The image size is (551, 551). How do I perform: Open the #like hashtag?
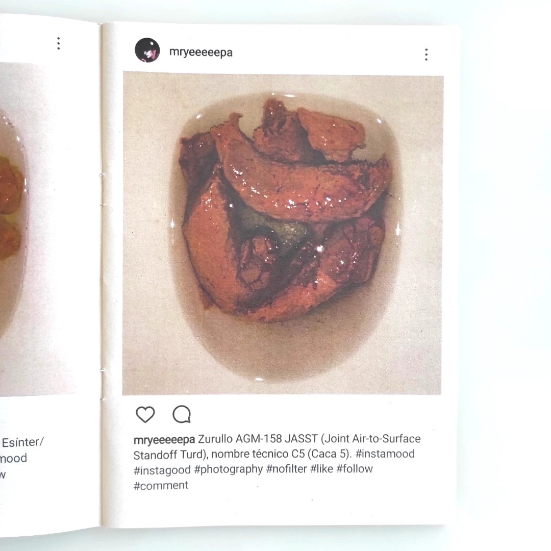coord(321,468)
